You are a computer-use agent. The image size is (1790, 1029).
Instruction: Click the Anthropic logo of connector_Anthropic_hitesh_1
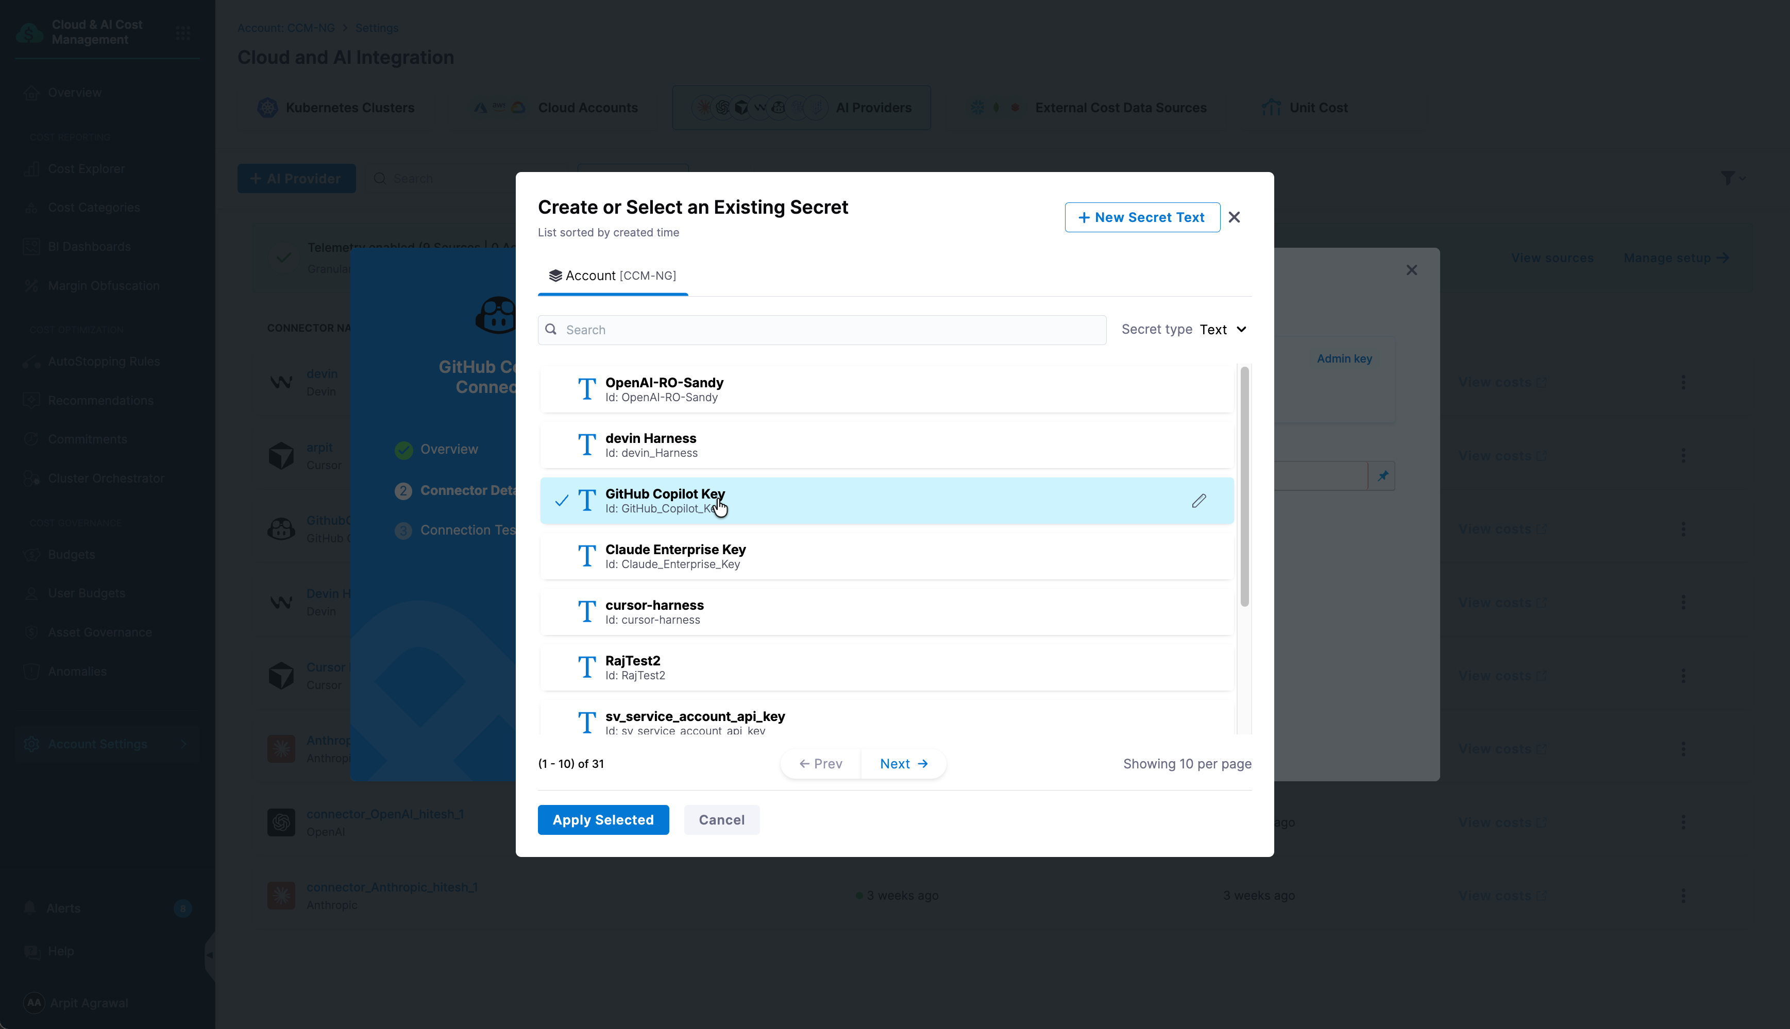[x=281, y=896]
